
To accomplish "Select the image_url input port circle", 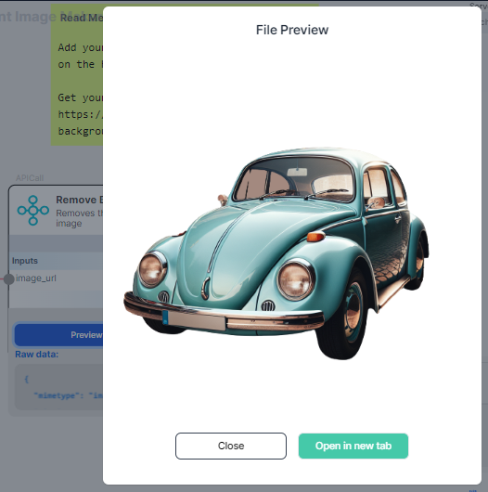I will coord(8,278).
